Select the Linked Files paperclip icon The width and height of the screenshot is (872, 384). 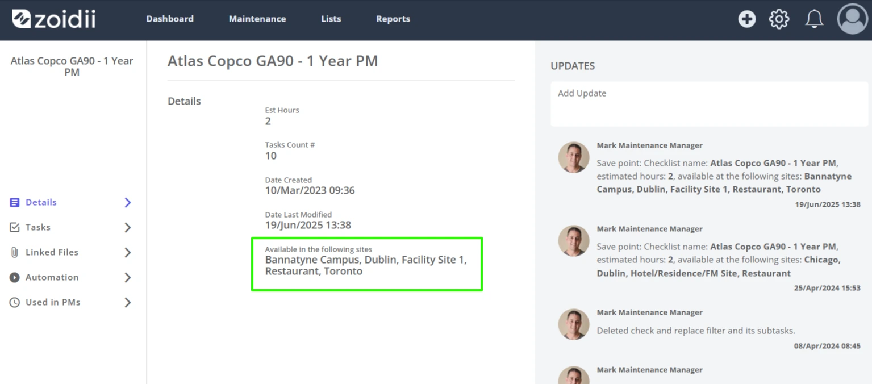15,252
